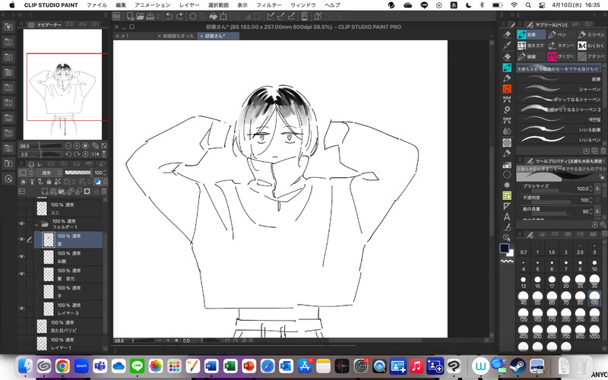Undo the last stroke with undo arrow
The image size is (608, 380).
169,16
